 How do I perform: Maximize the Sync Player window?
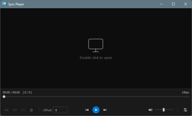[173, 4]
